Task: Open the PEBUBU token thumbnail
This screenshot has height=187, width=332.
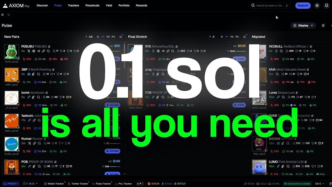Action: 12,52
